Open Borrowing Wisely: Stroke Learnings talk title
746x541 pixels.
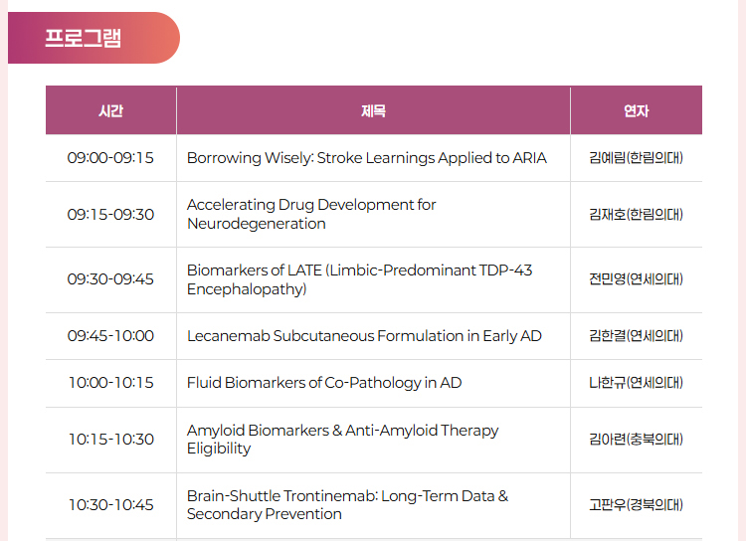[367, 158]
